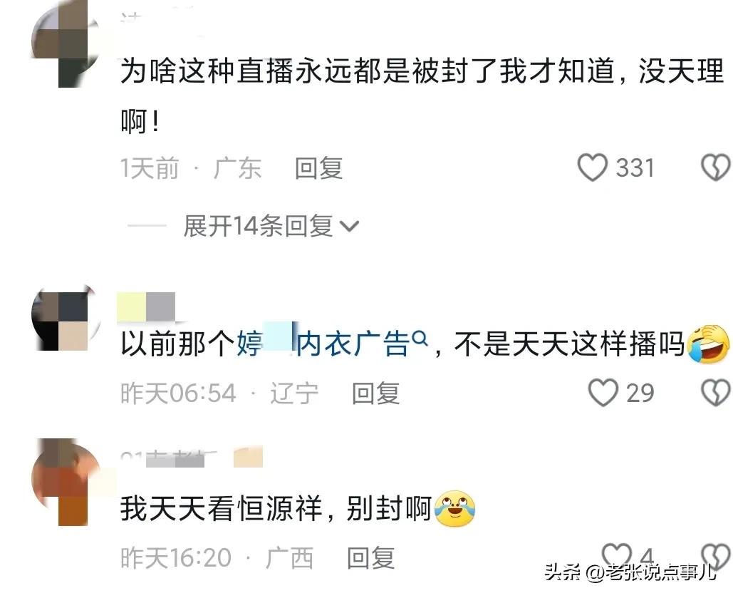Dislike the Guangxi comment using the broken heart

(x=716, y=557)
